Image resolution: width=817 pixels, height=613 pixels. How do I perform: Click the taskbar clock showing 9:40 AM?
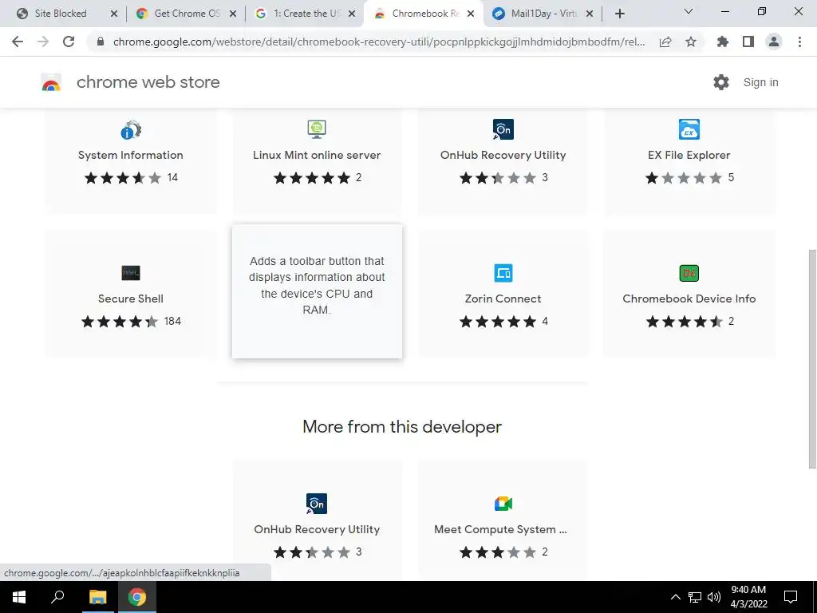click(748, 597)
